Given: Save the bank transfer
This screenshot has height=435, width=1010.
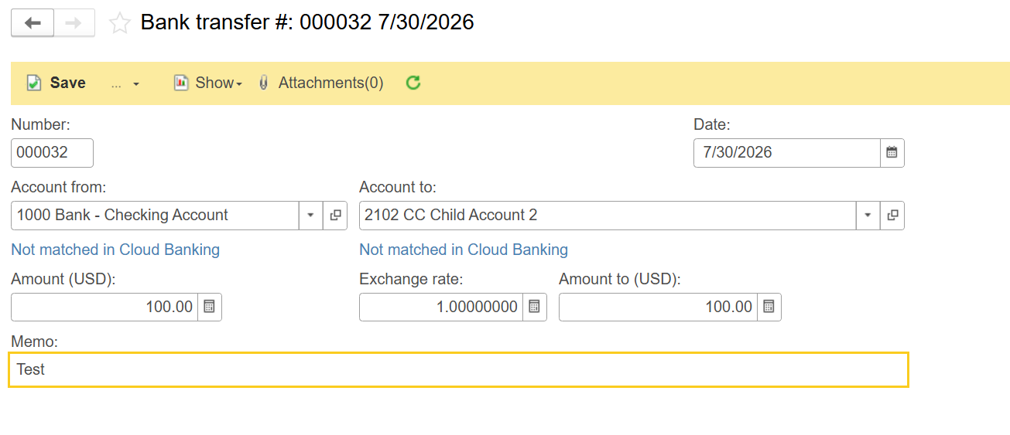Looking at the screenshot, I should (56, 83).
